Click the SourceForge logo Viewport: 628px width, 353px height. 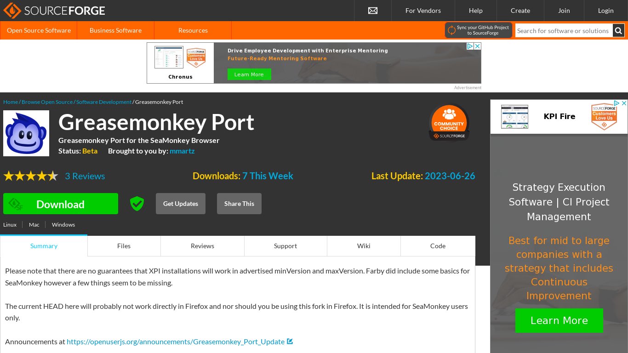tap(54, 11)
